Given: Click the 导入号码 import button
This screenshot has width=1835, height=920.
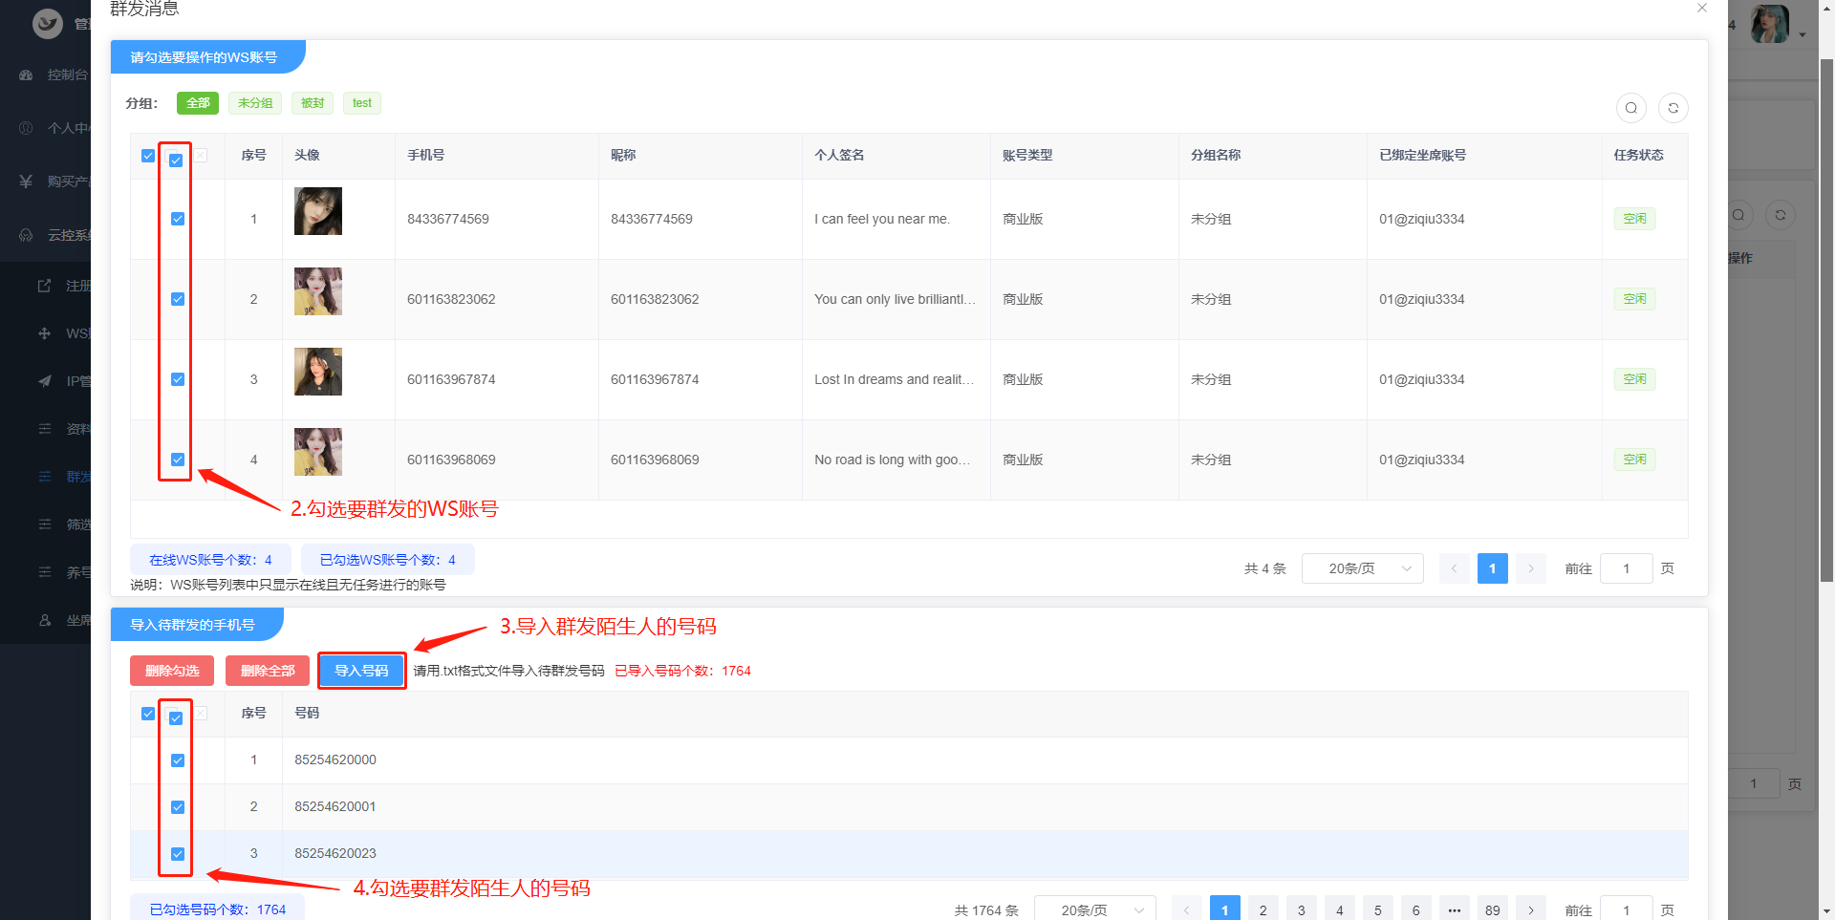Looking at the screenshot, I should click(x=361, y=671).
